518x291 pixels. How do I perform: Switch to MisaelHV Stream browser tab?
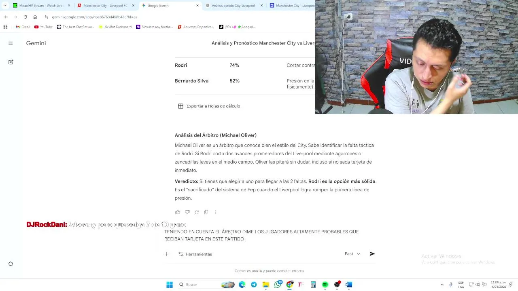[x=40, y=6]
